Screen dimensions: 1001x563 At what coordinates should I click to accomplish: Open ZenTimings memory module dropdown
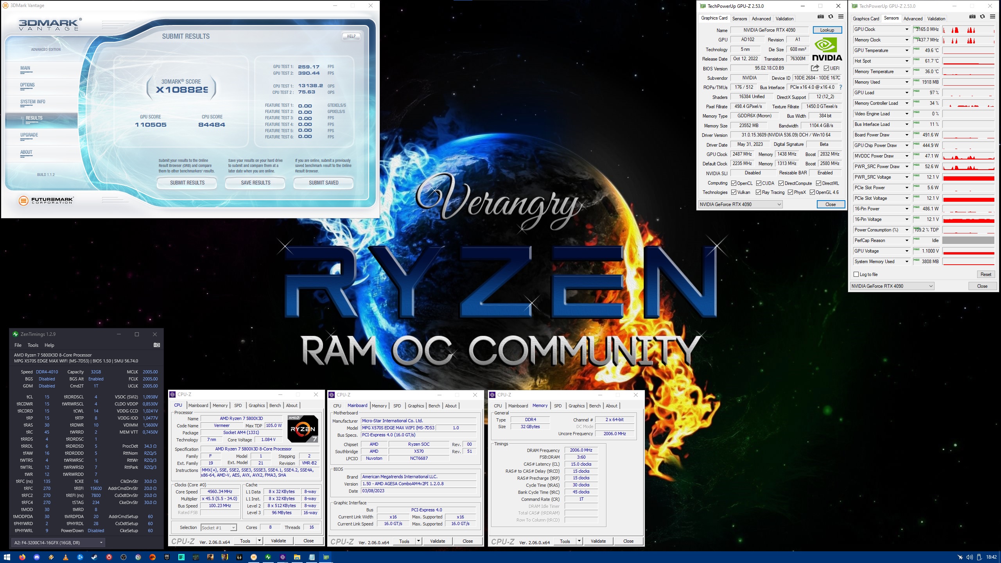[59, 543]
